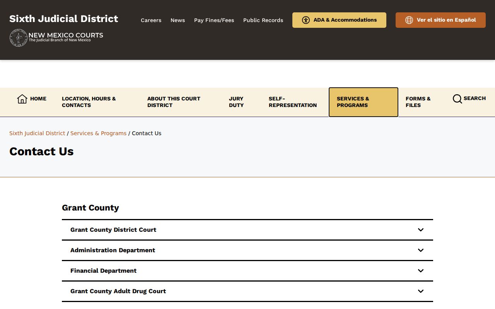Image resolution: width=495 pixels, height=309 pixels.
Task: Open Self-Representation menu item
Action: pos(293,102)
